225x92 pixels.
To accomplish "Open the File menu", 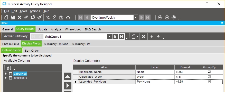I will (7, 11).
